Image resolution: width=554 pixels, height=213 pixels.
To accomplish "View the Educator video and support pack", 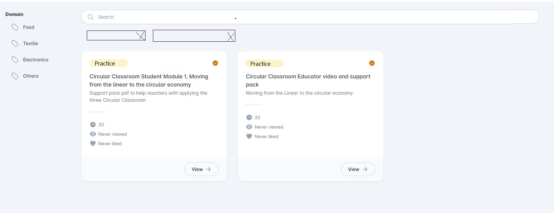I will coord(358,169).
